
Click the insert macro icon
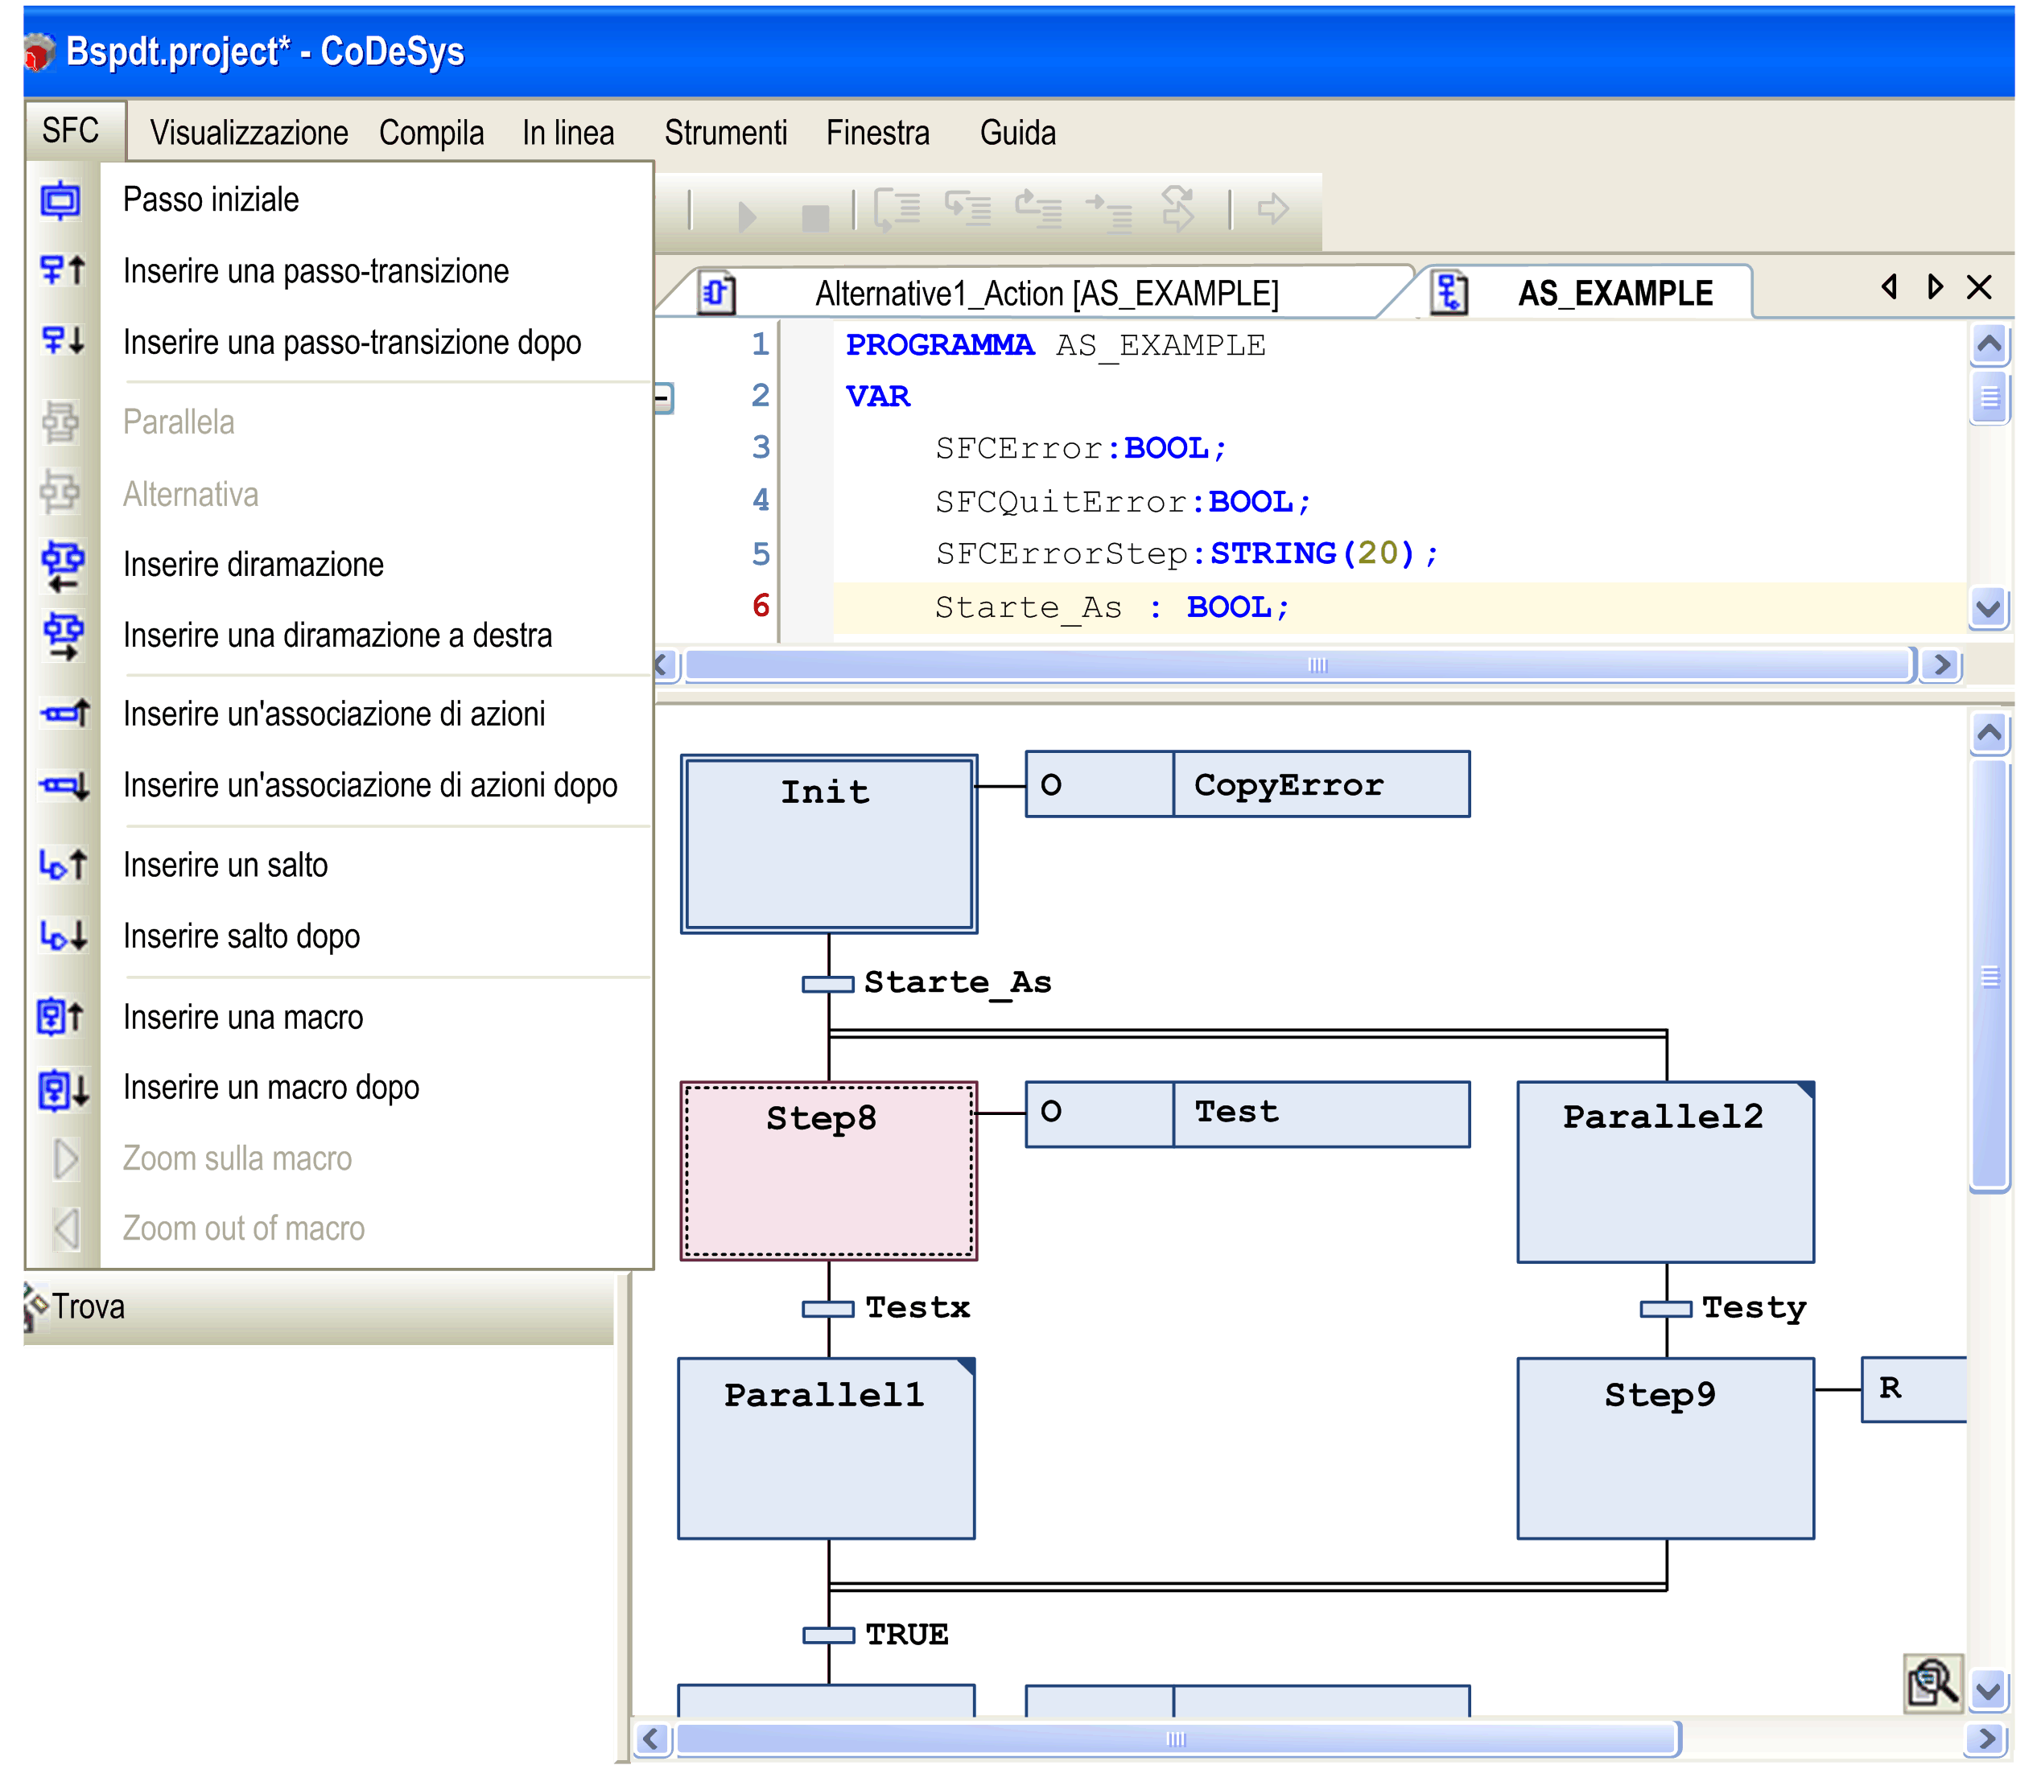click(61, 1017)
